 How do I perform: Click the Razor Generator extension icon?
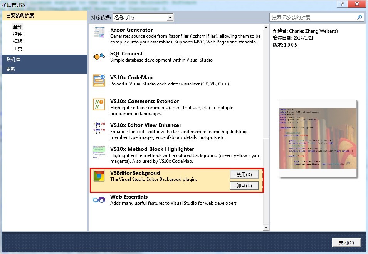point(99,33)
